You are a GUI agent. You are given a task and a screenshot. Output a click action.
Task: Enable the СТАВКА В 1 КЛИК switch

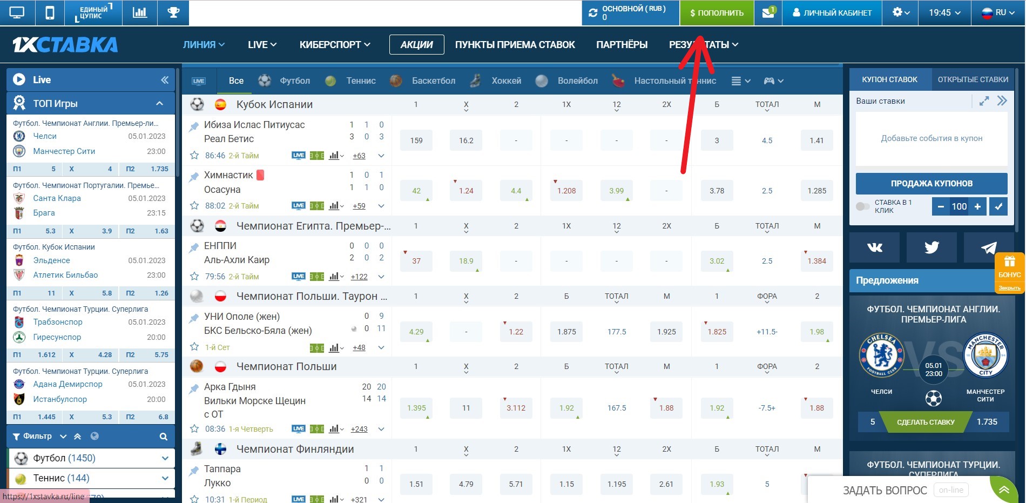click(863, 206)
